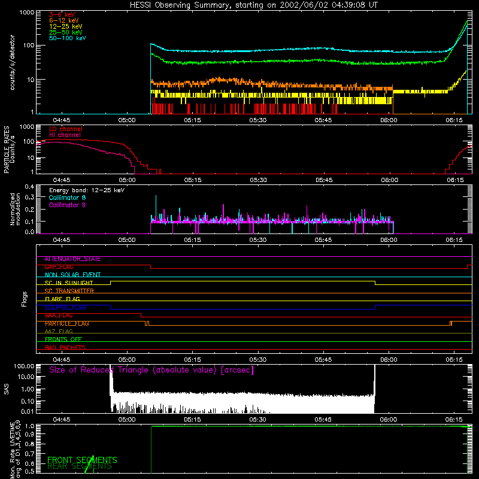Image resolution: width=479 pixels, height=479 pixels.
Task: Click the 'Energy band: 12-25 keV' label
Action: 87,190
